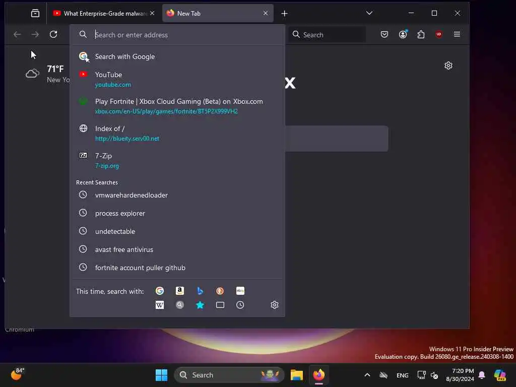This screenshot has height=387, width=516.
Task: Go back with the back arrow
Action: coord(17,34)
